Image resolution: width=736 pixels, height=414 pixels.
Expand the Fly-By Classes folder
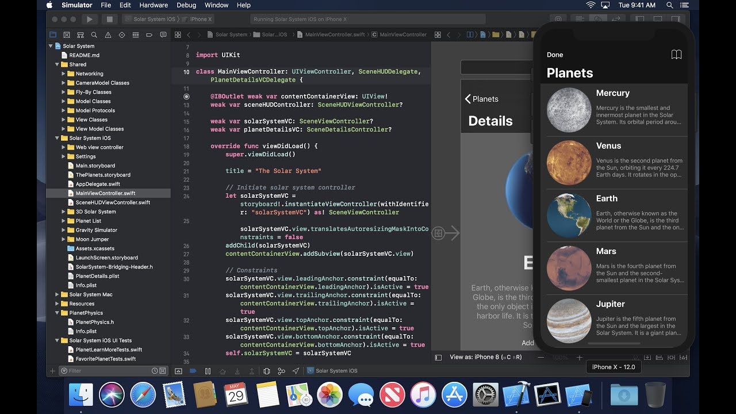[64, 92]
